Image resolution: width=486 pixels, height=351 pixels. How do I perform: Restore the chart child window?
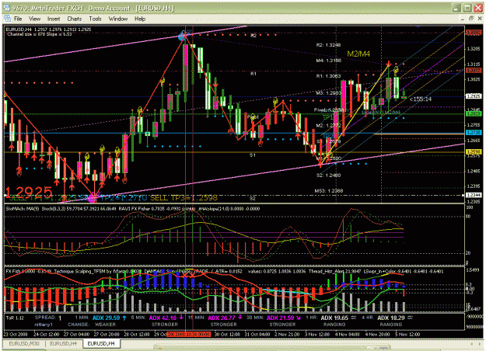coord(470,19)
